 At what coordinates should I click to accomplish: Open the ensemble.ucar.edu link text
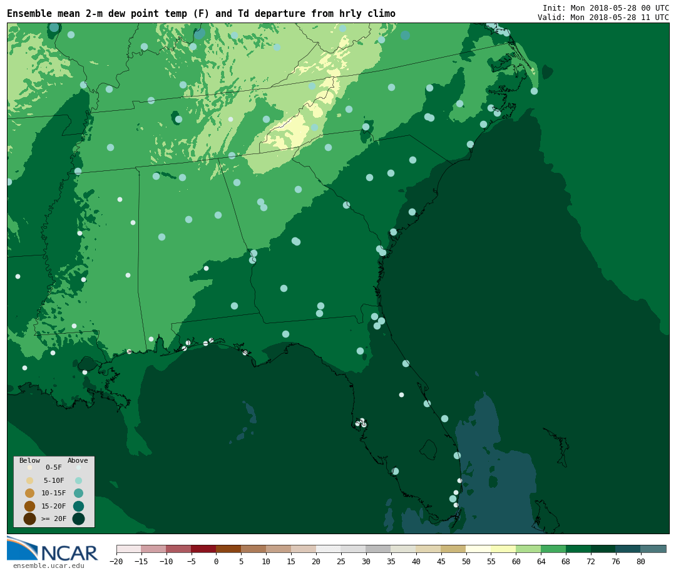(49, 565)
